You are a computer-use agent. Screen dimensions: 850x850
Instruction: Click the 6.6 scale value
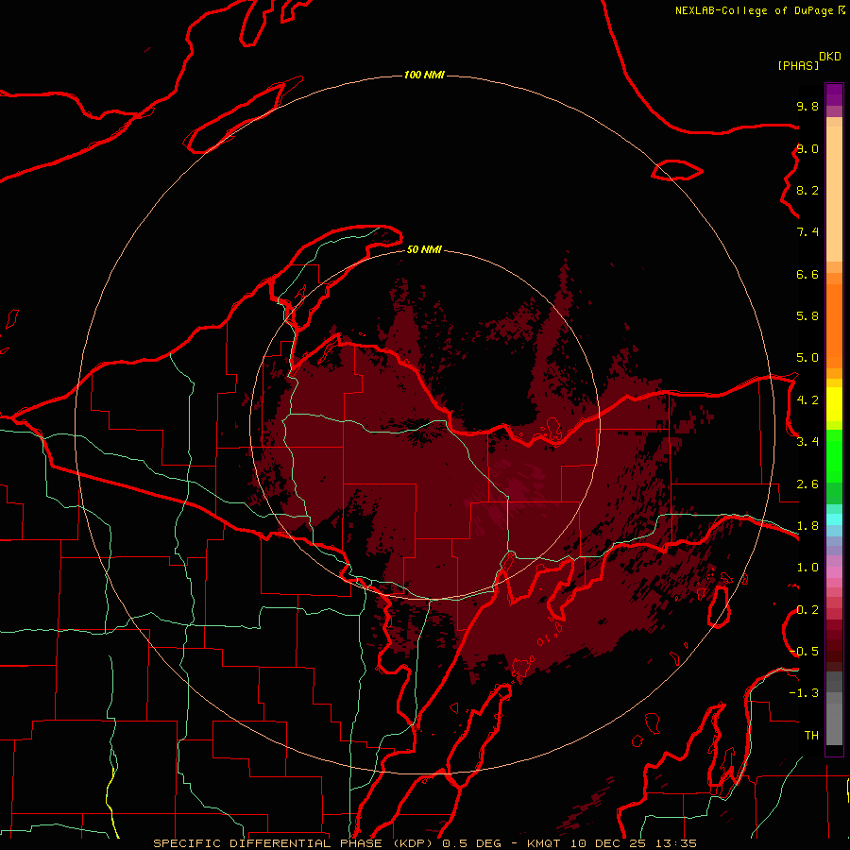point(807,274)
